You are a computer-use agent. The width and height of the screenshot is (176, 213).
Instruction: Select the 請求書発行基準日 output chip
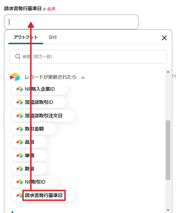pyautogui.click(x=43, y=195)
